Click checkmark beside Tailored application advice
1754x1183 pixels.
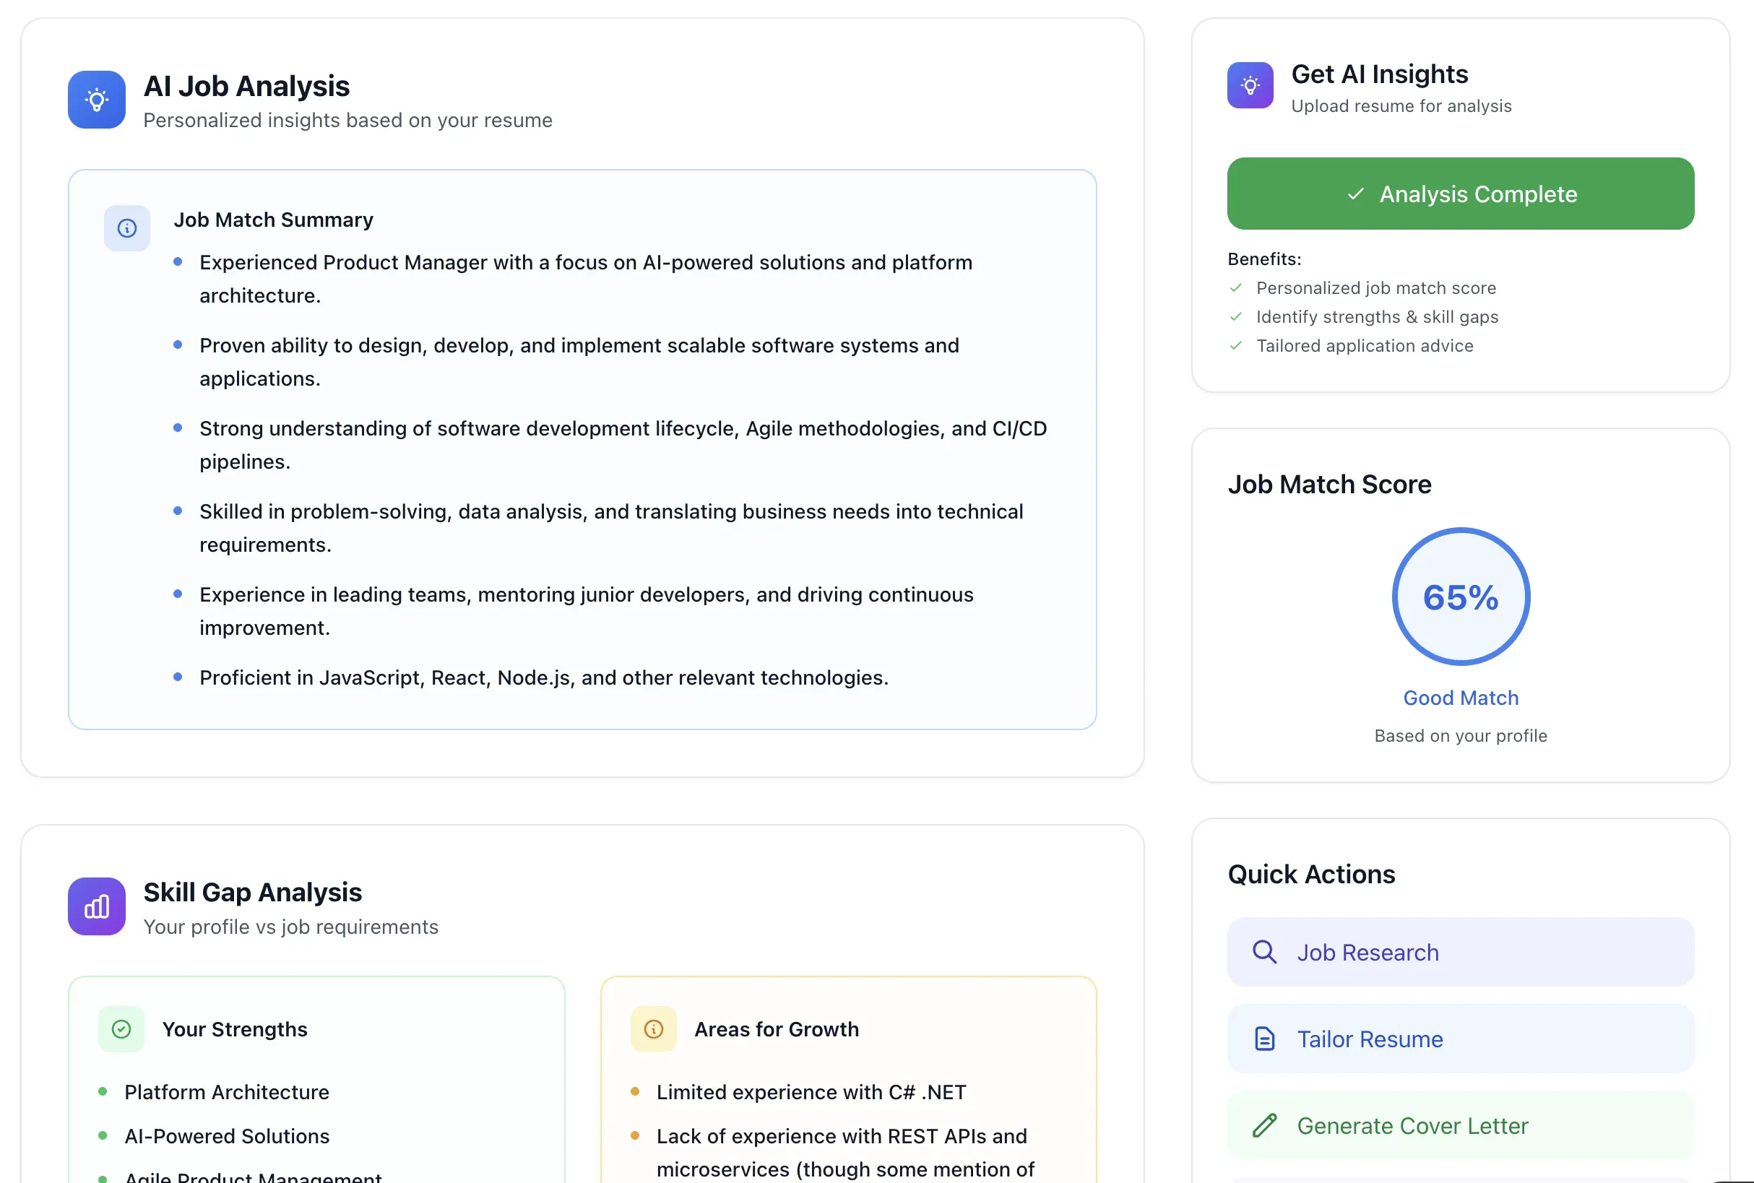coord(1235,344)
